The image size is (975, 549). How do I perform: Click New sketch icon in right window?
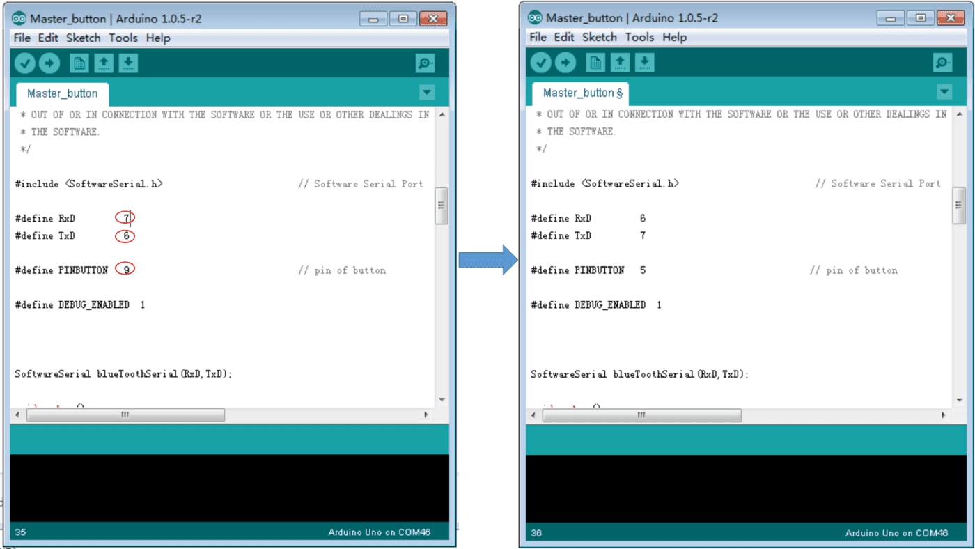595,63
